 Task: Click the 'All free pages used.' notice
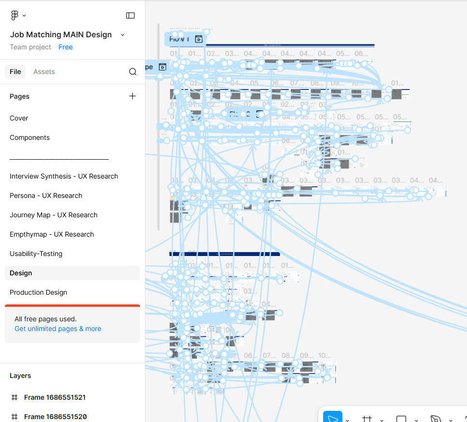click(45, 319)
